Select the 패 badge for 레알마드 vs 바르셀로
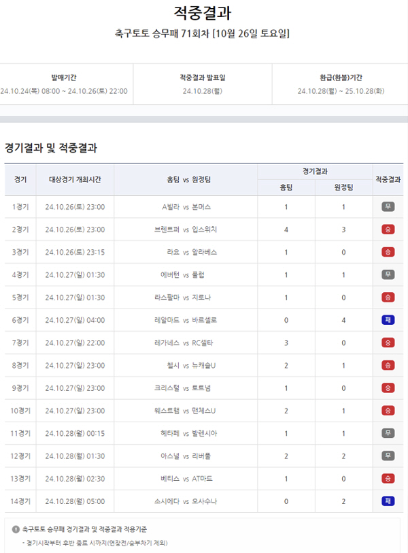Viewport: 408px width, 553px height. coord(388,320)
